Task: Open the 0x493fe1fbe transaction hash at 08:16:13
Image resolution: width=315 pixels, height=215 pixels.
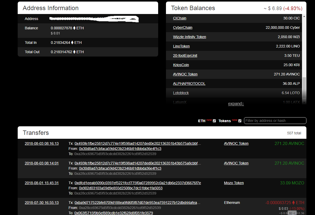Action: 138,143
